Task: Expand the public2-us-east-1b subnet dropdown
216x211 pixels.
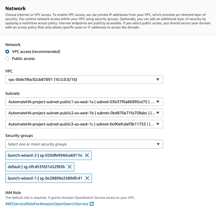Action: point(80,113)
